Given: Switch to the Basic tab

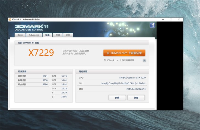Looking at the screenshot, I should [20, 35].
